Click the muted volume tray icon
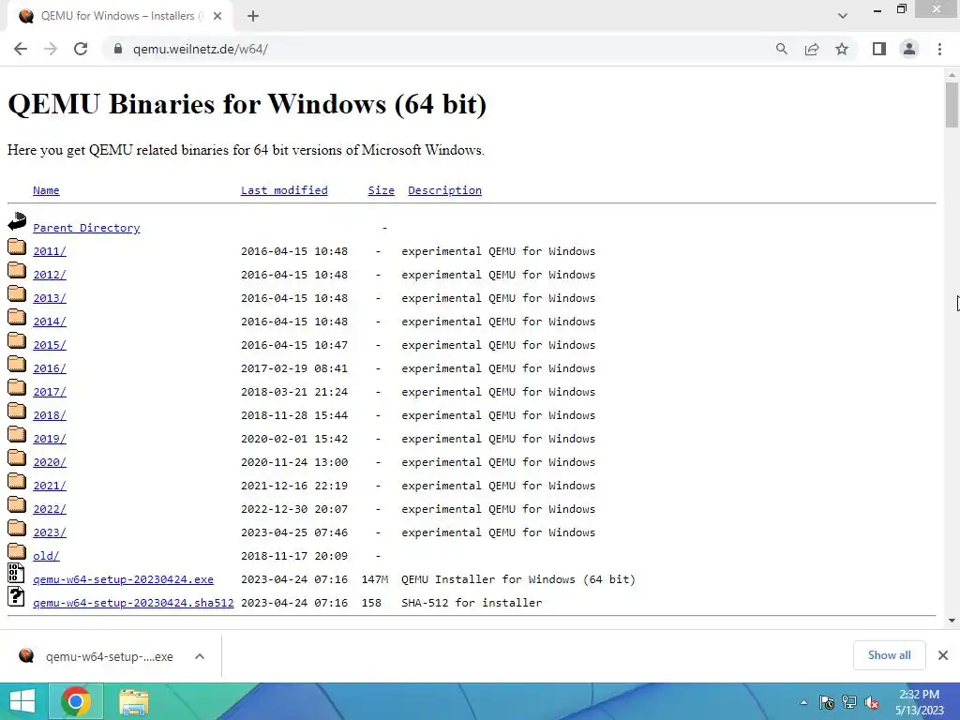Image resolution: width=960 pixels, height=720 pixels. pyautogui.click(x=872, y=703)
